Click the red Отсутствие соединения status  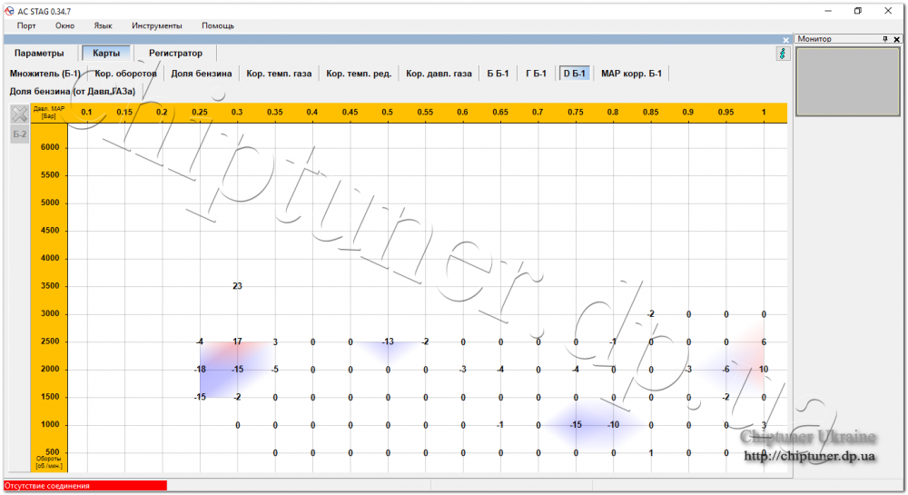coord(85,486)
